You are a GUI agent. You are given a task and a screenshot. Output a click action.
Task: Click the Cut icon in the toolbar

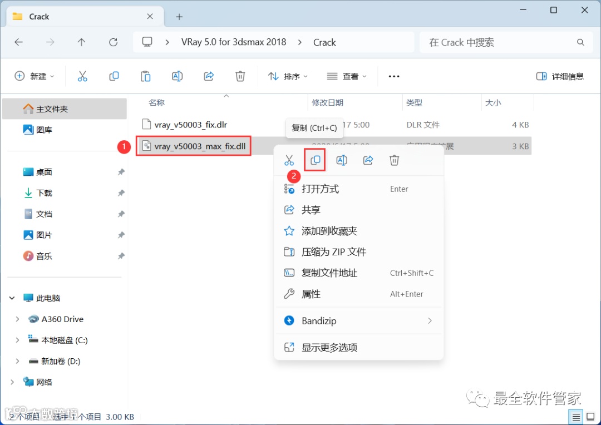click(82, 76)
